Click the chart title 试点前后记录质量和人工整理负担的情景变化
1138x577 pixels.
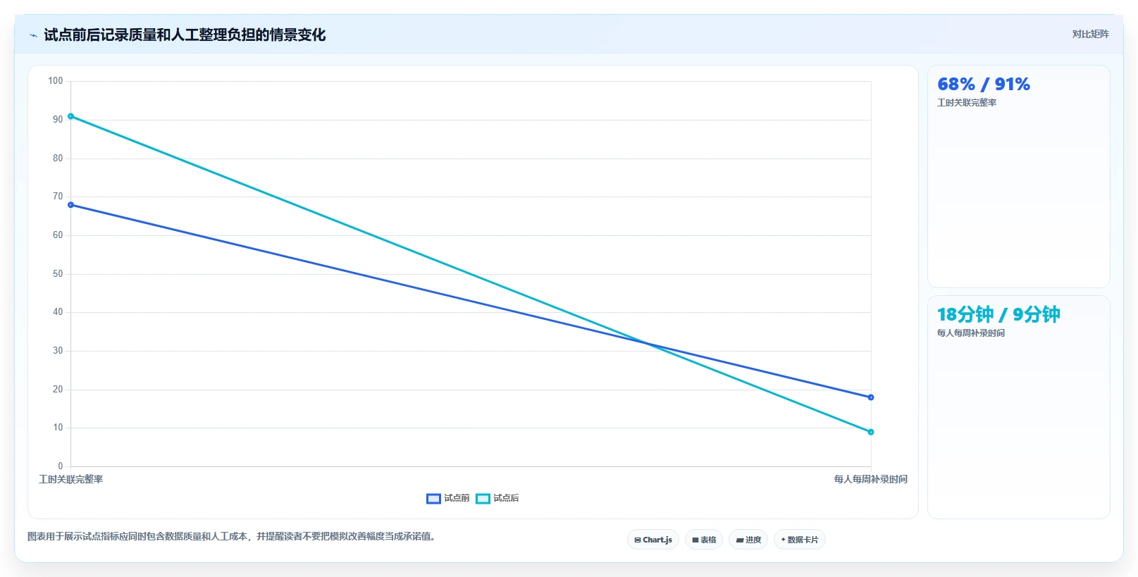[185, 35]
